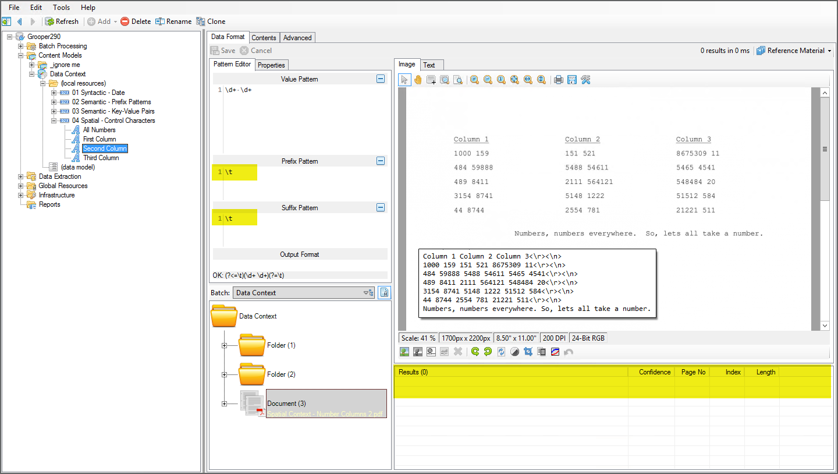Image resolution: width=838 pixels, height=474 pixels.
Task: Click the tools wrench icon in viewer
Action: (x=585, y=80)
